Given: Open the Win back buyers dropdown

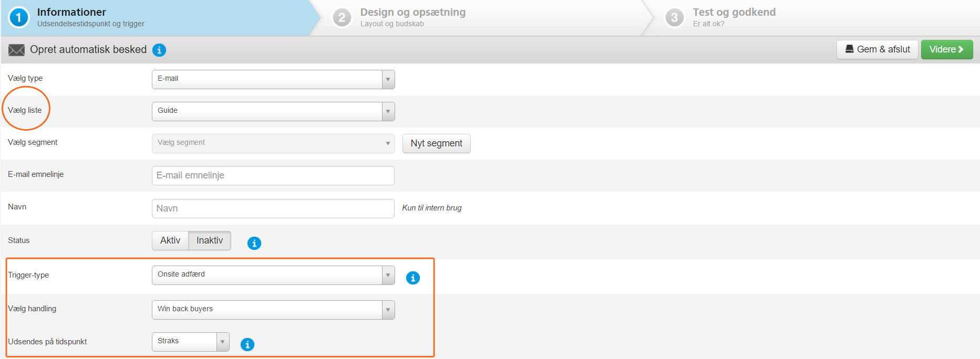Looking at the screenshot, I should (273, 310).
